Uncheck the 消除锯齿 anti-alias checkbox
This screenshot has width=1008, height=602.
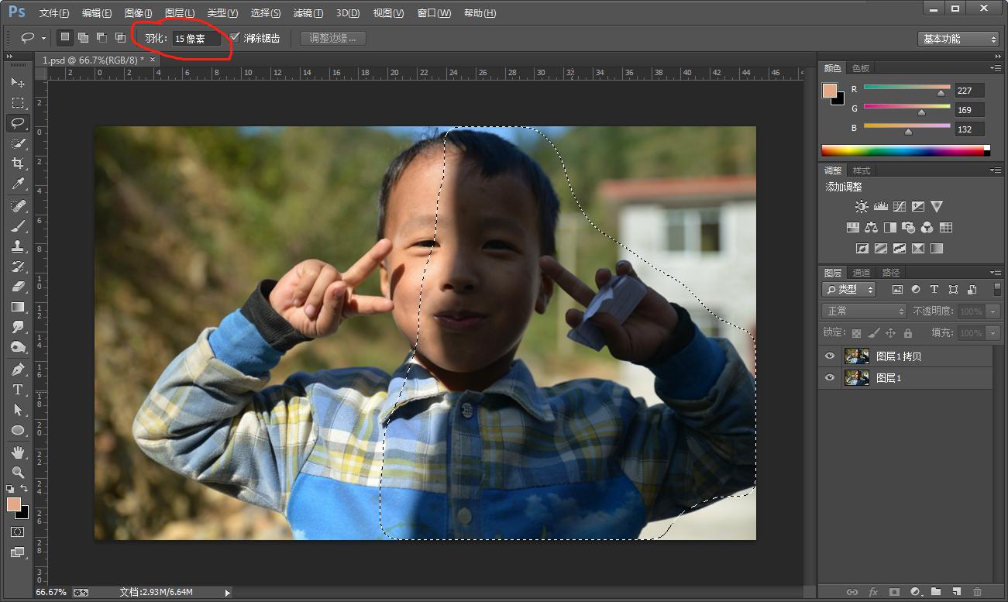235,37
